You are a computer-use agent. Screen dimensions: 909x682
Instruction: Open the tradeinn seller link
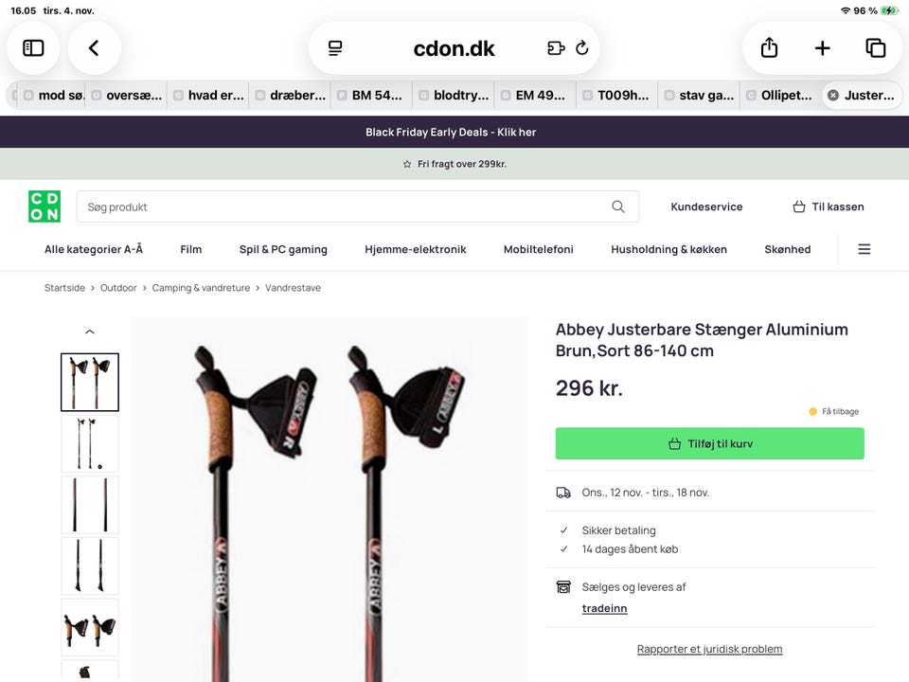click(x=604, y=608)
